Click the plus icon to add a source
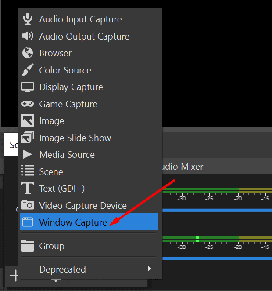 pos(14,276)
